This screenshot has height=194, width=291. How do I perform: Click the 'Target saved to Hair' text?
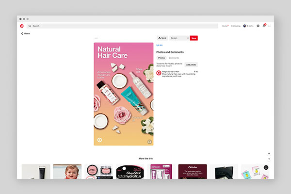[171, 72]
